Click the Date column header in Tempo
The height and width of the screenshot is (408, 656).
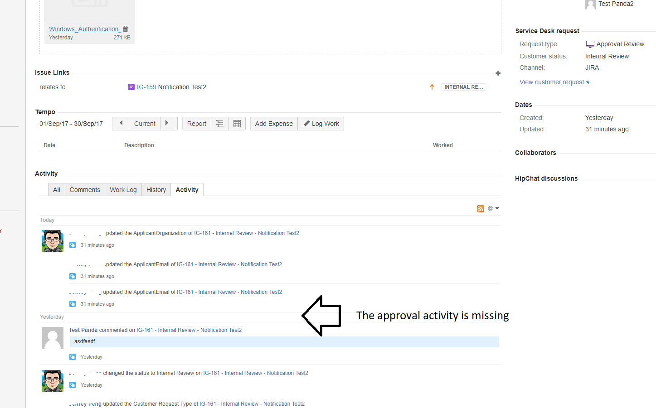[49, 145]
